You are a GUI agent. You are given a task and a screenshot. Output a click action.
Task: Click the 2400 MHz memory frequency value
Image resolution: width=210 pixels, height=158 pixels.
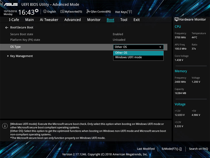pos(180,82)
